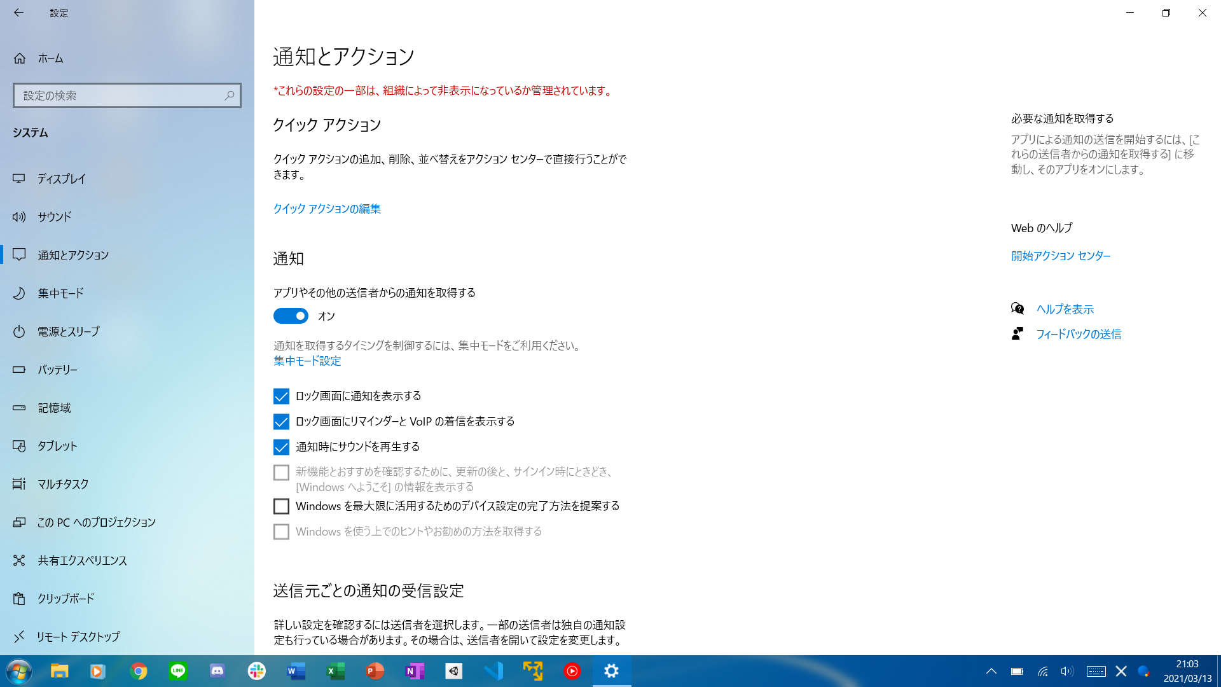Open PowerPoint from taskbar
Screen dimensions: 1221x687
[x=375, y=671]
